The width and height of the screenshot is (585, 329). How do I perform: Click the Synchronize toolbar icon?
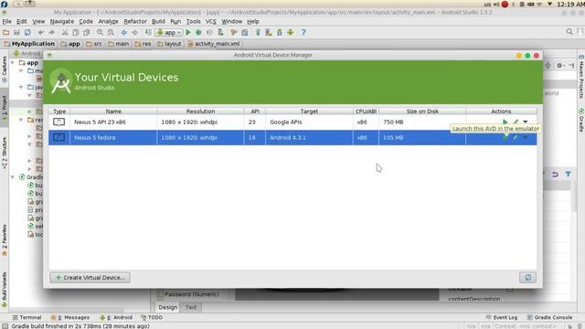(x=27, y=33)
